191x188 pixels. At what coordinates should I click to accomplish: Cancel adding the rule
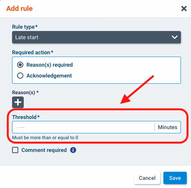(x=147, y=178)
